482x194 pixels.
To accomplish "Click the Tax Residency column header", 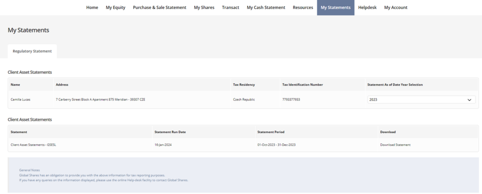I will coord(244,85).
